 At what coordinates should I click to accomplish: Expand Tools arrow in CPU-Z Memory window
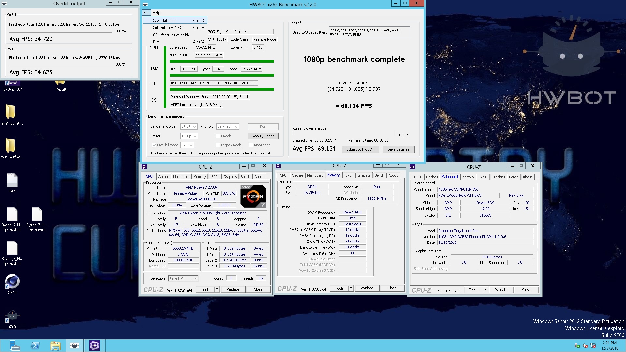351,288
